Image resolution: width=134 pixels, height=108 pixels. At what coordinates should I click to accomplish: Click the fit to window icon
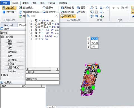click(96, 12)
